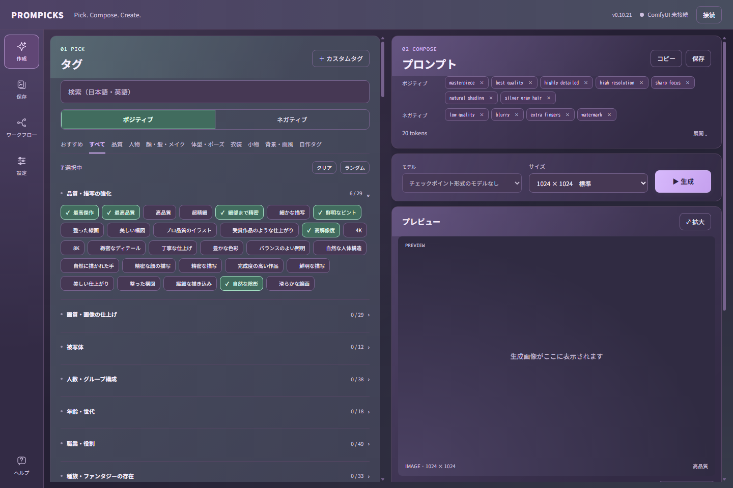Focus the tag search field
The image size is (733, 488).
(x=215, y=92)
